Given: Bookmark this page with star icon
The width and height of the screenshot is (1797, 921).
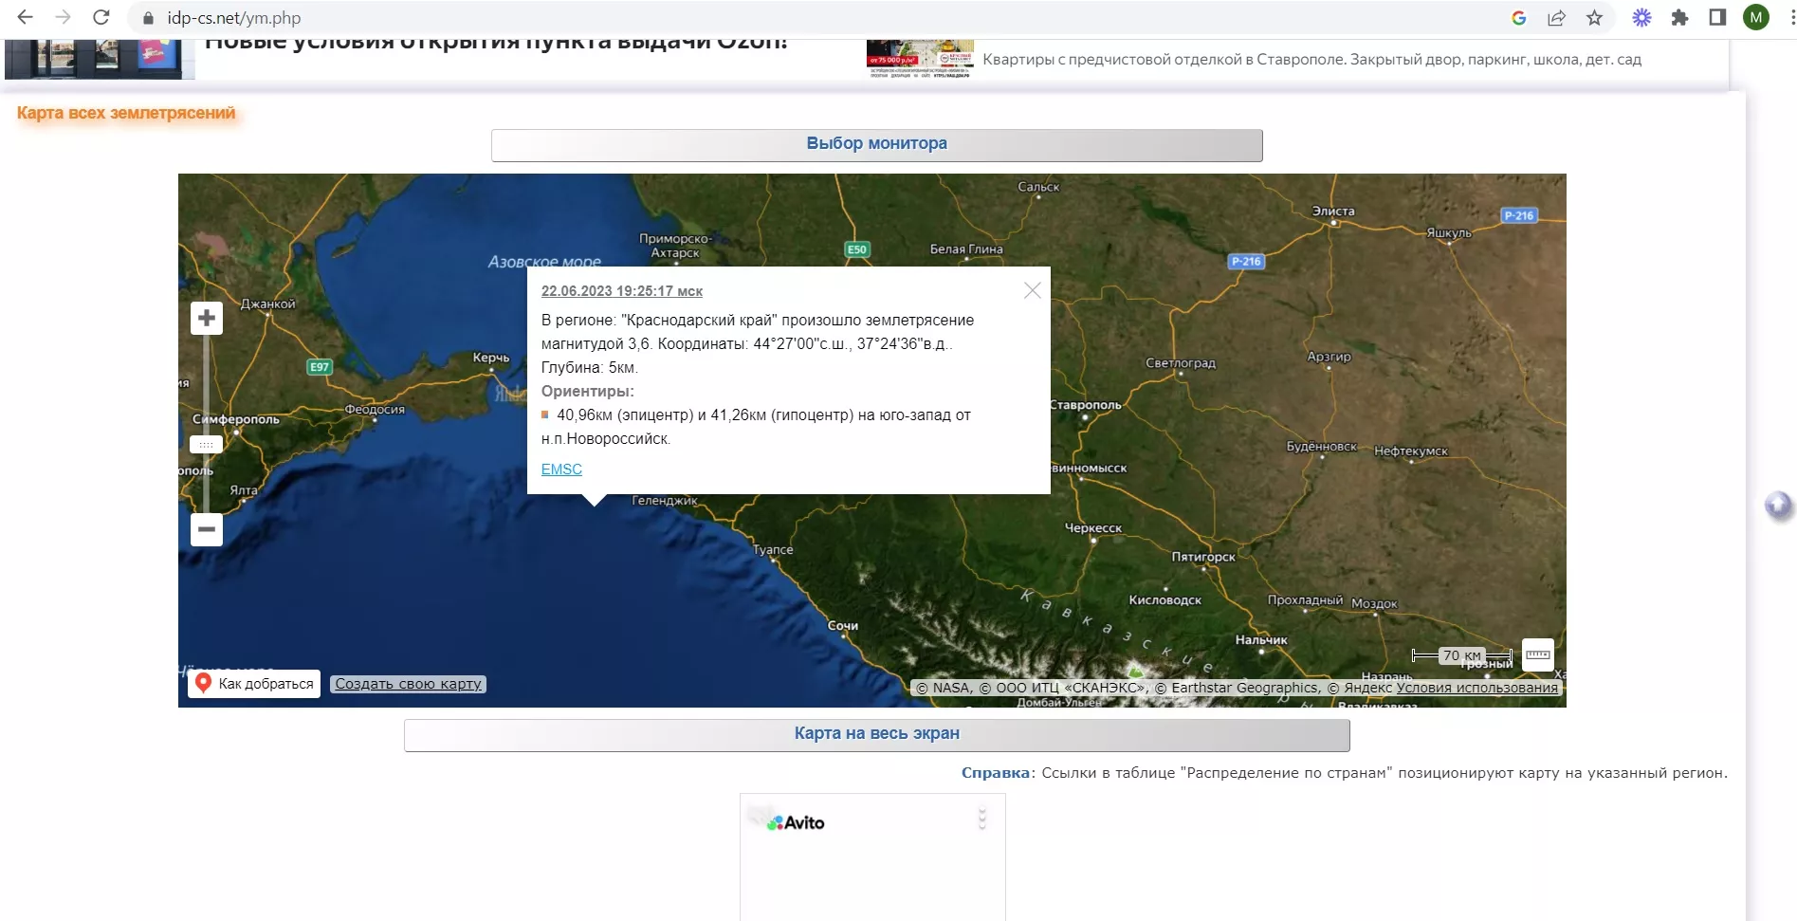Looking at the screenshot, I should (1594, 18).
